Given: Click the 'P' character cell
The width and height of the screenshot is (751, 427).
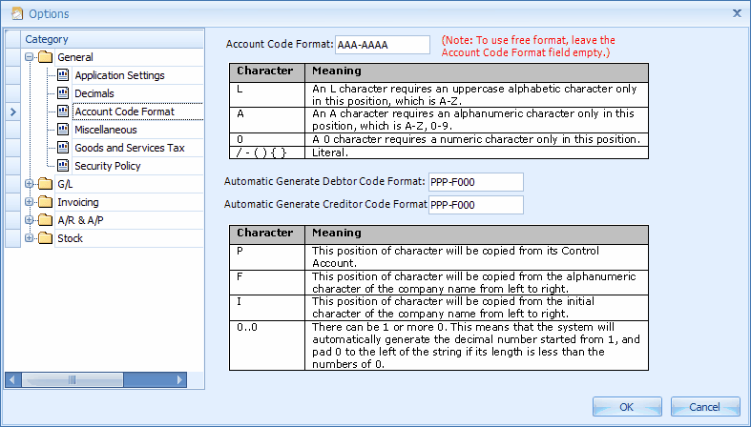Looking at the screenshot, I should [x=267, y=257].
